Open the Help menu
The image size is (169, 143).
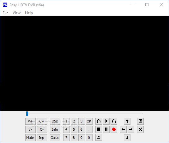[29, 13]
